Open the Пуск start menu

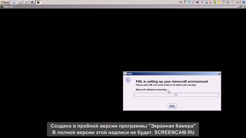pyautogui.click(x=5, y=2)
